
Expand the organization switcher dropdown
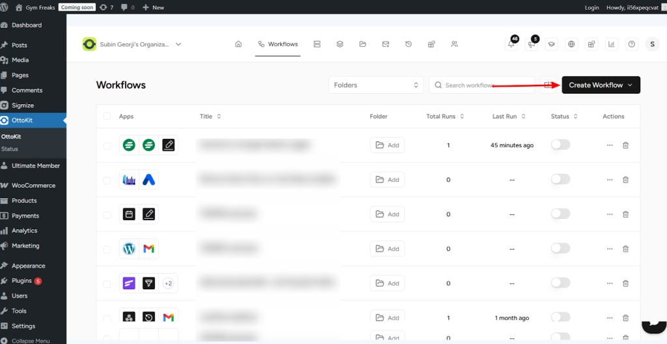(178, 44)
